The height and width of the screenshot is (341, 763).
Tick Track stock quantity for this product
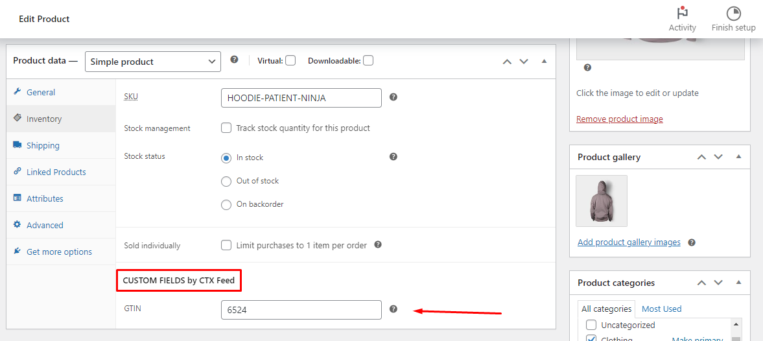226,128
